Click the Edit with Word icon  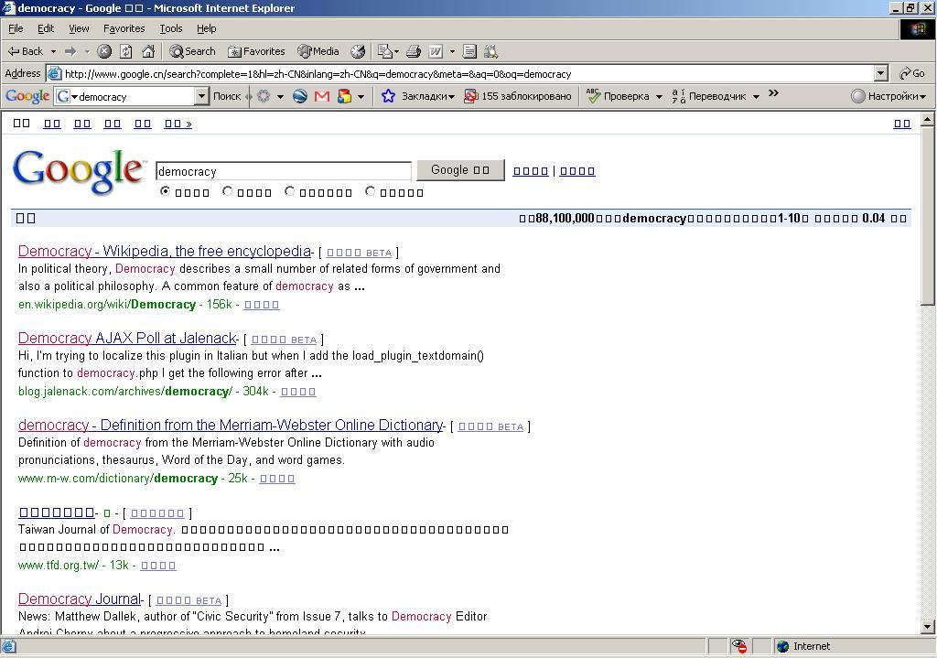click(436, 51)
